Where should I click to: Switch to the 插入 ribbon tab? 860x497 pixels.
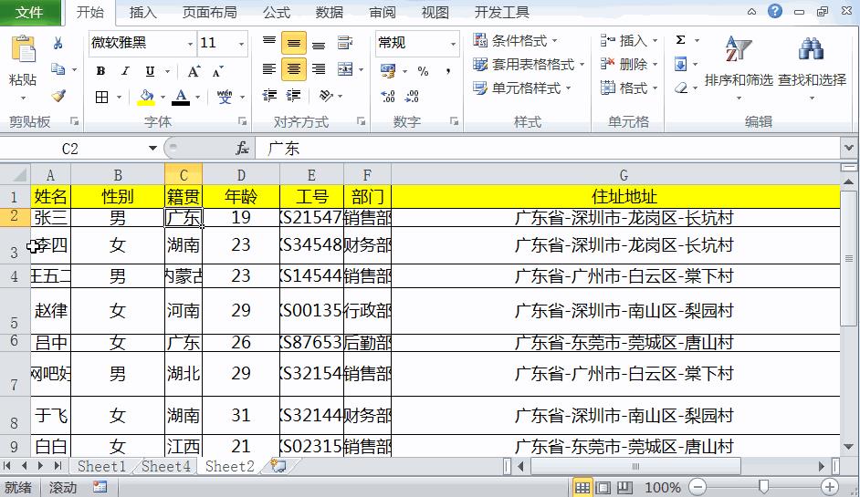(142, 13)
